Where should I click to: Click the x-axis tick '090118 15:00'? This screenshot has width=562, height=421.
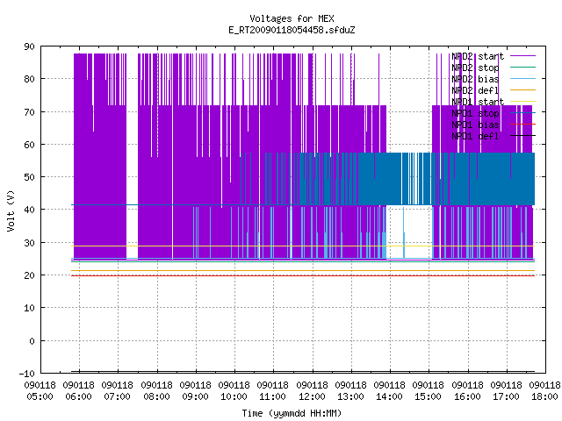pos(429,391)
